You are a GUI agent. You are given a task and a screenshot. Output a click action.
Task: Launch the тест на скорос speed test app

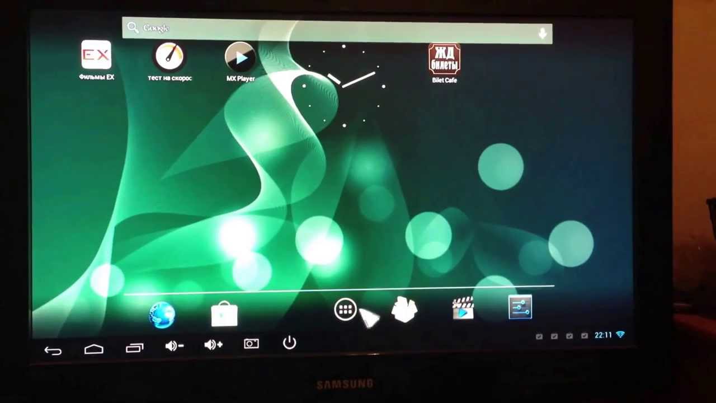click(169, 62)
